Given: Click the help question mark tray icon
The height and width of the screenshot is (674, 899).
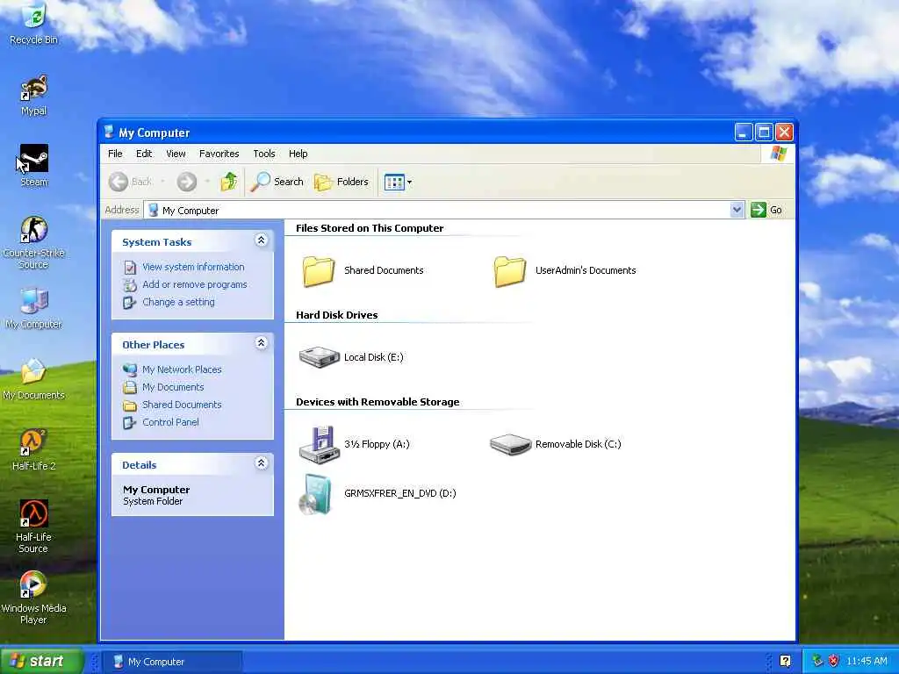Looking at the screenshot, I should click(x=785, y=661).
